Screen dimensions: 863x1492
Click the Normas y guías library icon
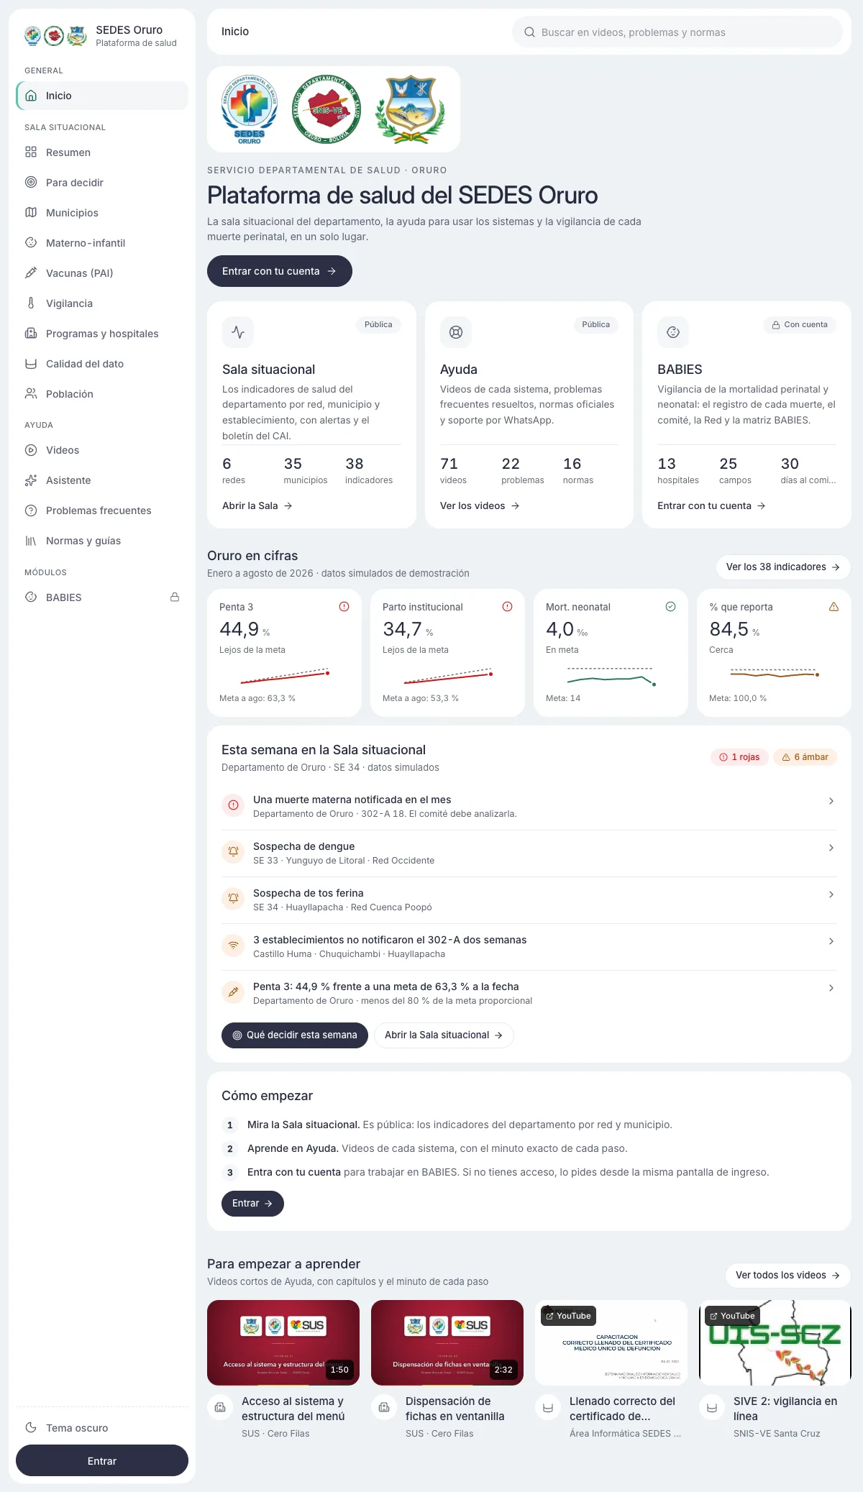point(31,541)
